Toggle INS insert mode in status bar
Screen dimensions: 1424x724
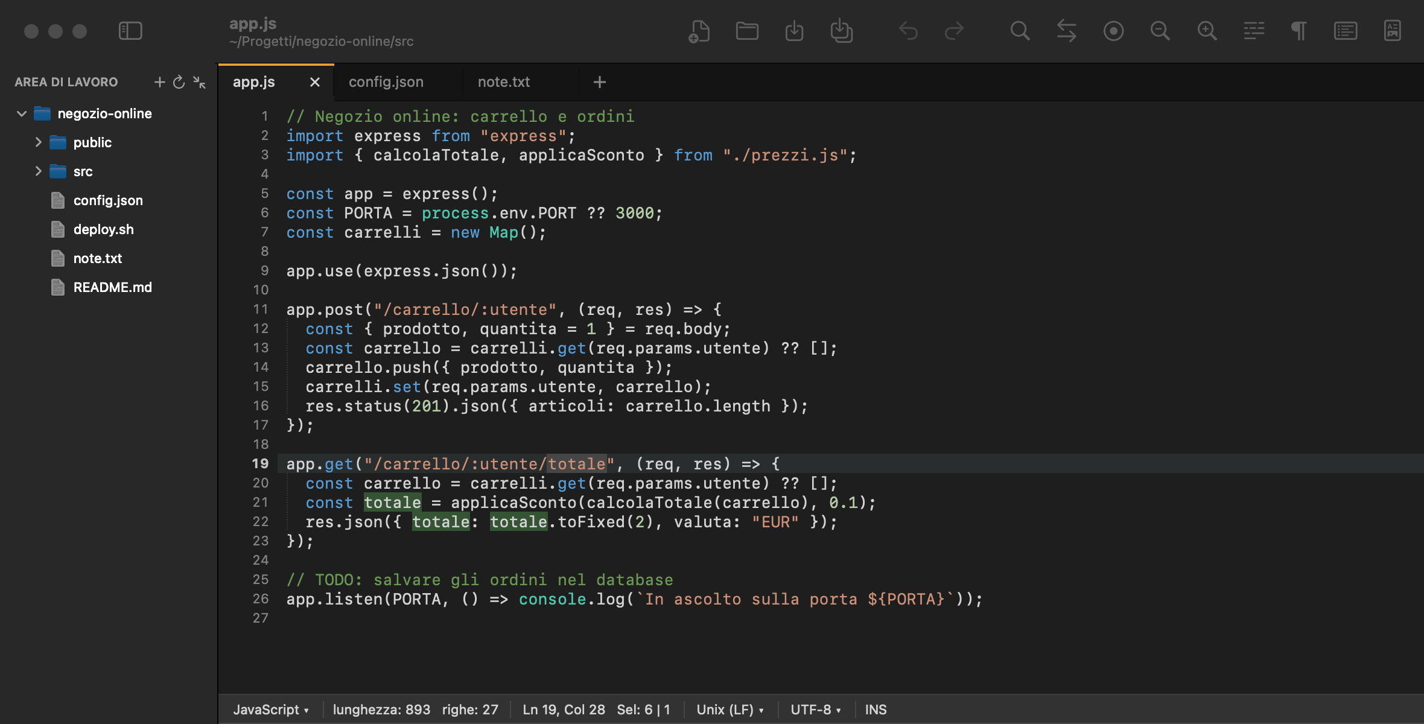coord(876,710)
